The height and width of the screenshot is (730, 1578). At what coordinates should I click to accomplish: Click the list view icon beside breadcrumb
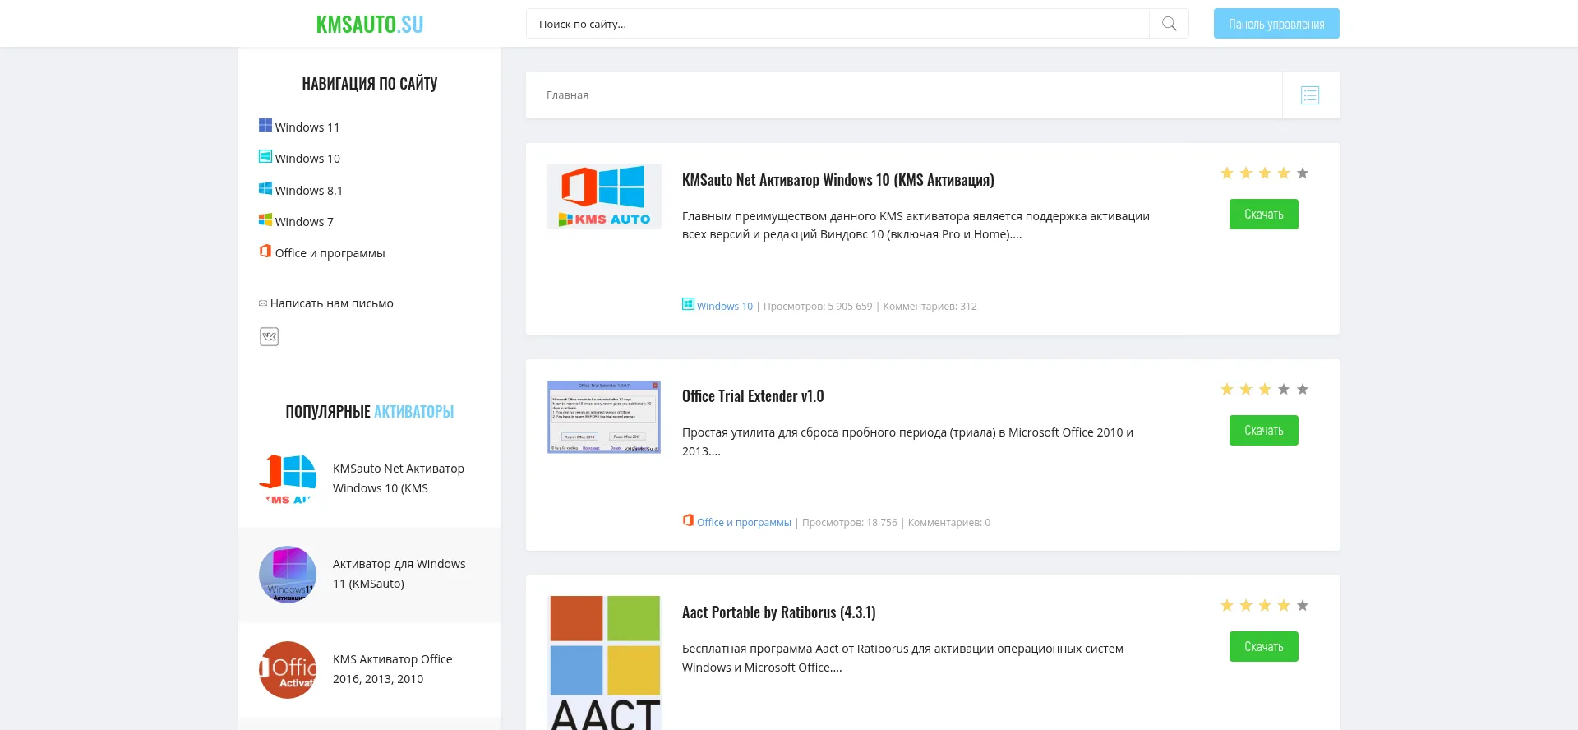click(1310, 95)
